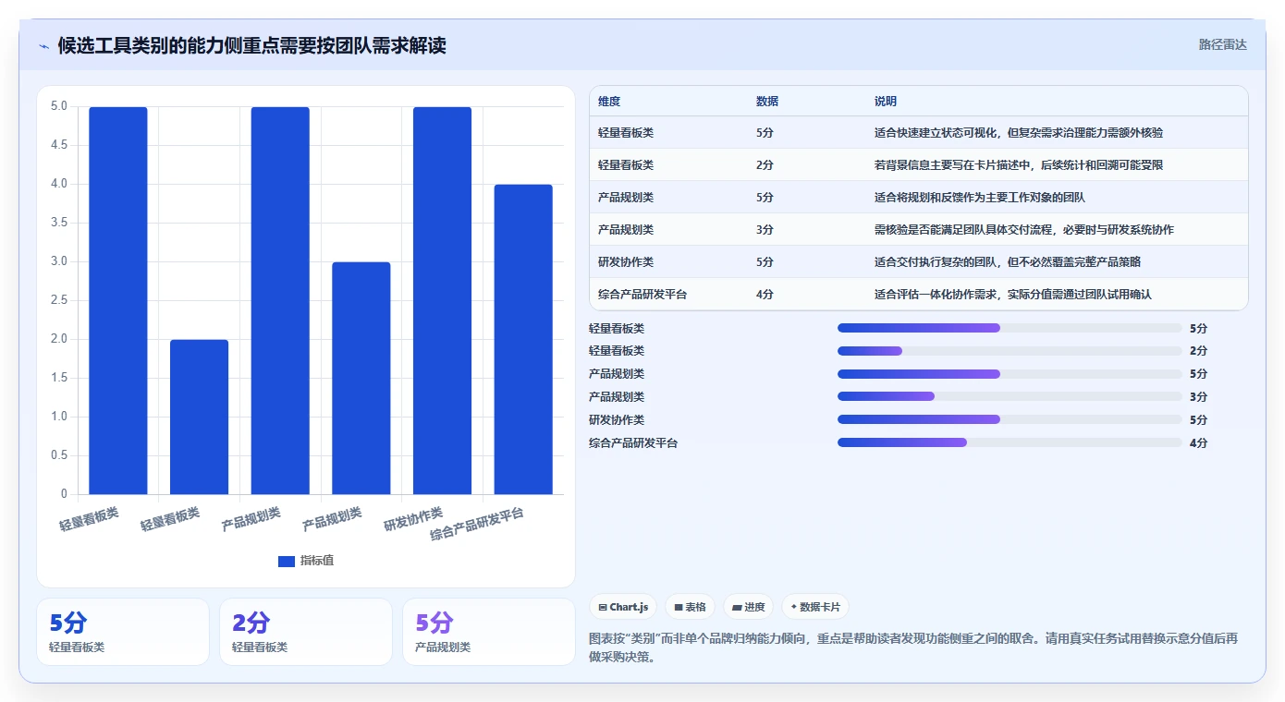
Task: Select the row 适合交付执行复杂的团队
Action: click(x=918, y=261)
